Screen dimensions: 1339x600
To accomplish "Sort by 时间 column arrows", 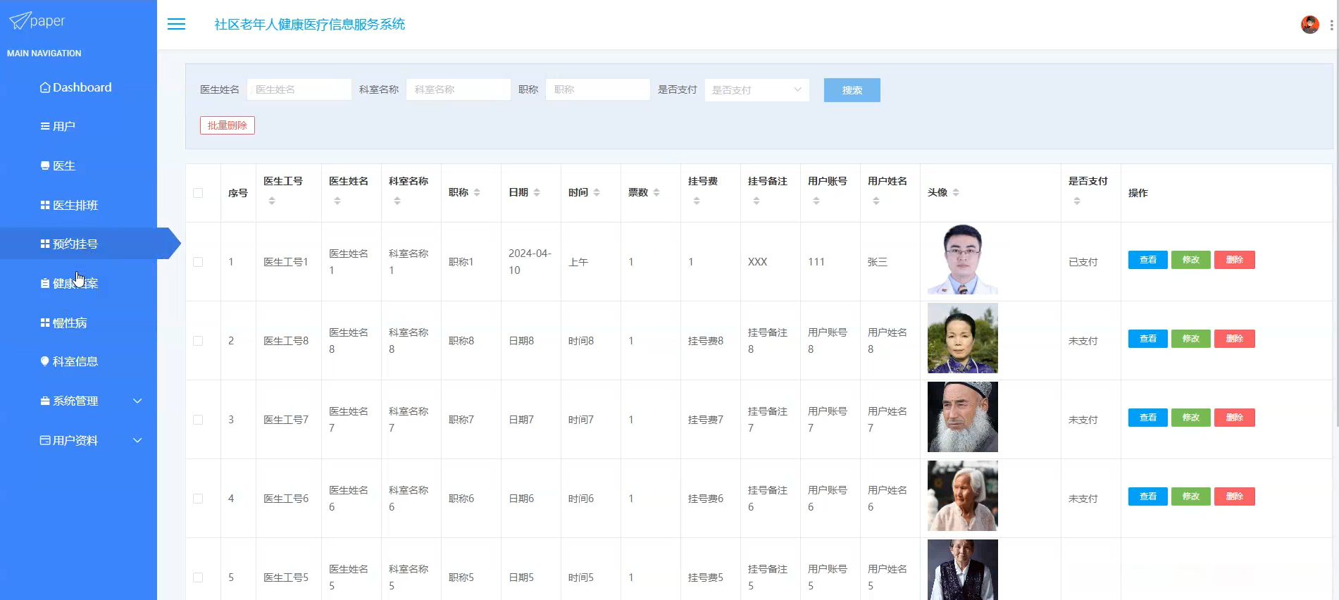I will pos(597,193).
